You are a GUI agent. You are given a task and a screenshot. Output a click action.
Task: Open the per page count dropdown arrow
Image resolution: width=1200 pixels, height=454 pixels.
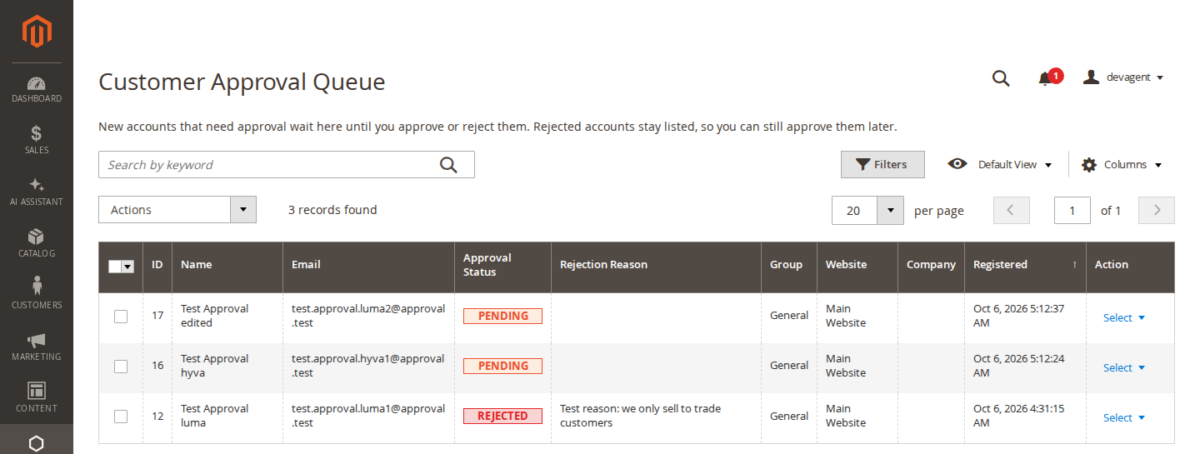[891, 211]
